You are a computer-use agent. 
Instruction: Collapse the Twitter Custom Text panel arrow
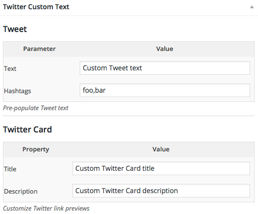click(x=252, y=7)
